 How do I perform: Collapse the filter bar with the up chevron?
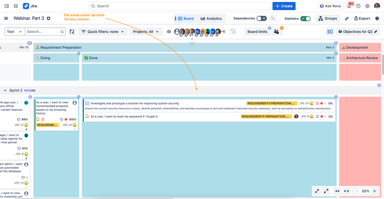point(192,39)
